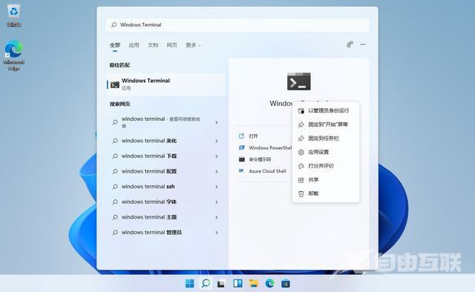Image resolution: width=475 pixels, height=292 pixels.
Task: Click the large Windows Terminal app icon
Action: [298, 81]
